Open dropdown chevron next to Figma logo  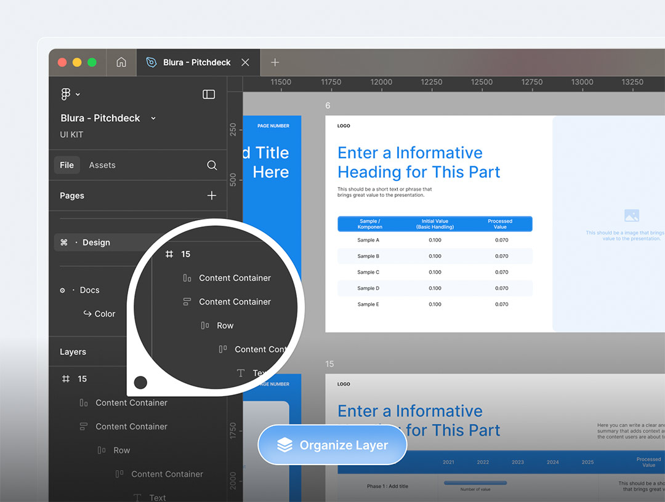[x=78, y=94]
